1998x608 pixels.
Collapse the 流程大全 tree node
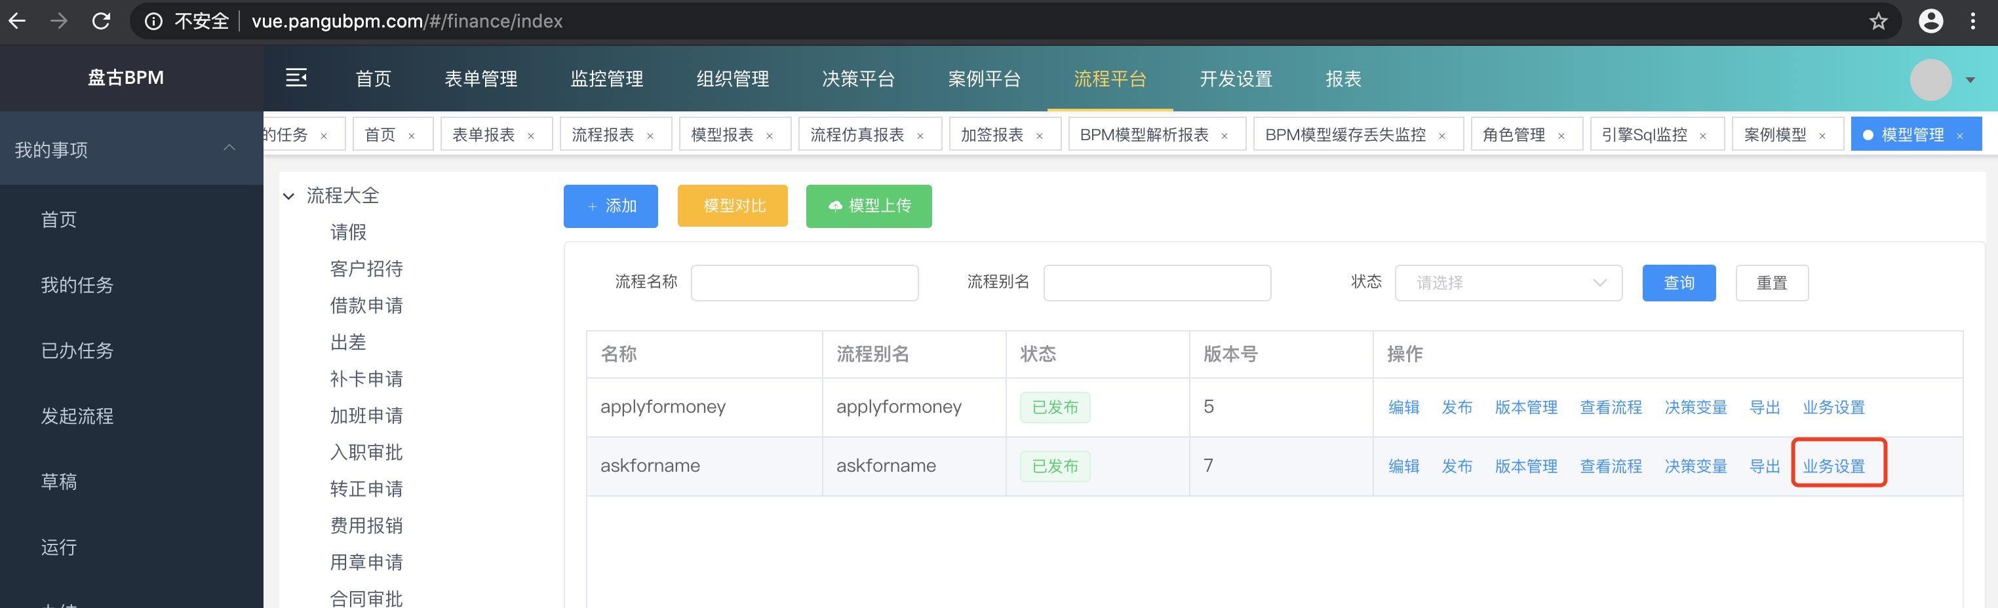tap(288, 196)
